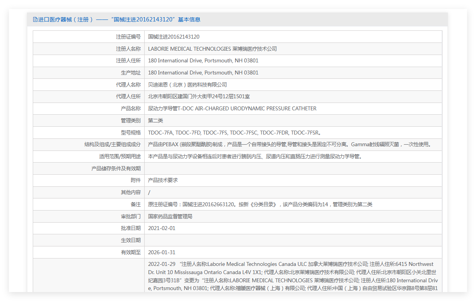Screen dimensions: 476x301
Task: Click the 备注 label
Action: pyautogui.click(x=136, y=205)
